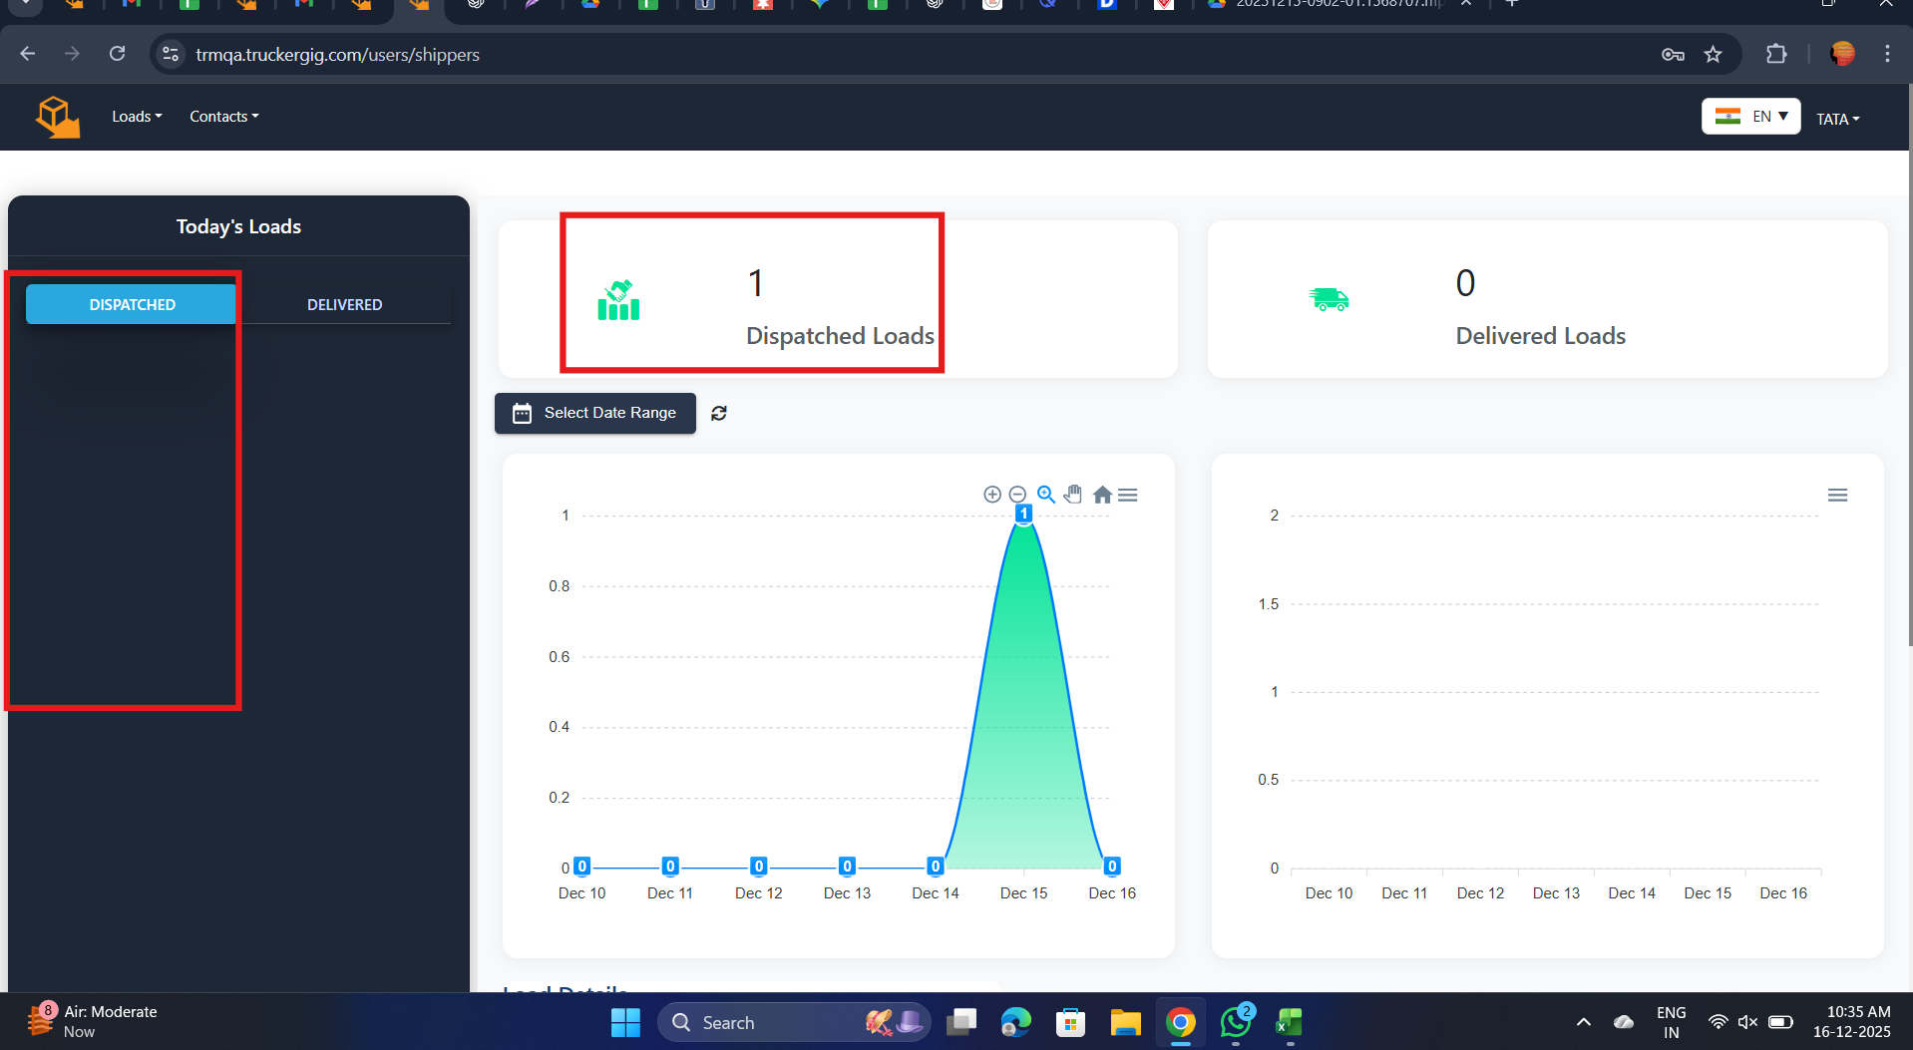Click the dispatched loads handshake icon
1913x1050 pixels.
[x=618, y=300]
